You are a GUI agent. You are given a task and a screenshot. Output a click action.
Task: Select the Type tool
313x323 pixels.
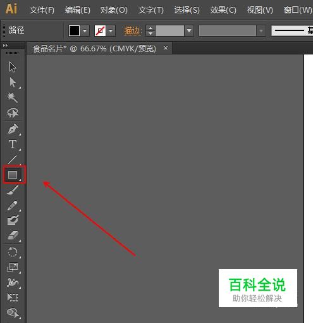[x=13, y=144]
